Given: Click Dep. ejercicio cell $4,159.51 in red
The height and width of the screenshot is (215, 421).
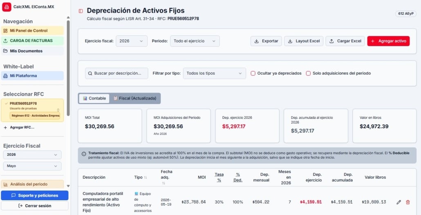Looking at the screenshot, I should (311, 202).
